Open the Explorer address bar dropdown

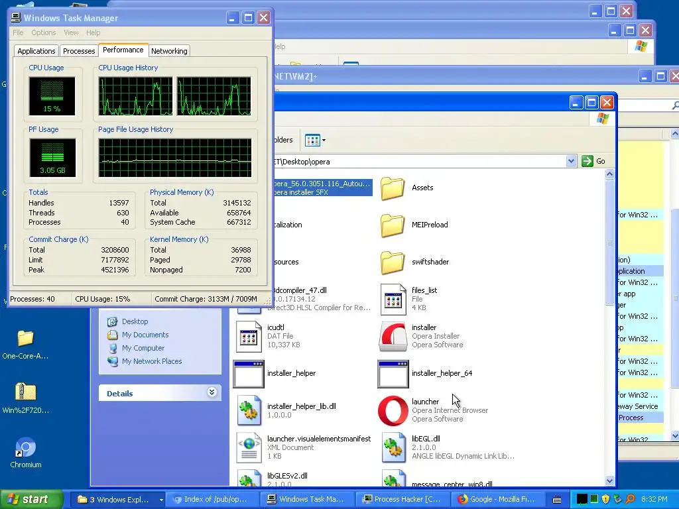point(571,161)
